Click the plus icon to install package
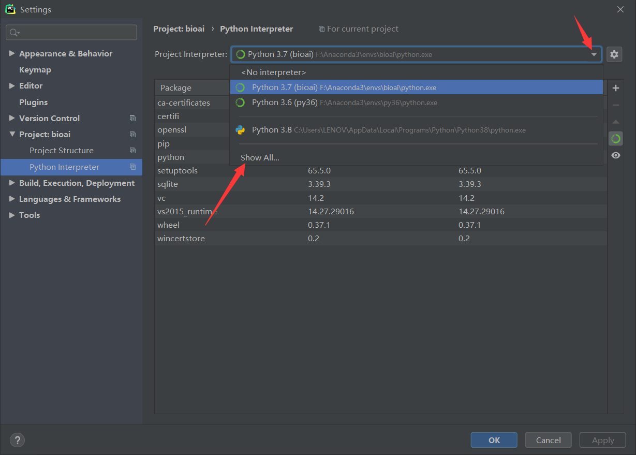 (616, 88)
